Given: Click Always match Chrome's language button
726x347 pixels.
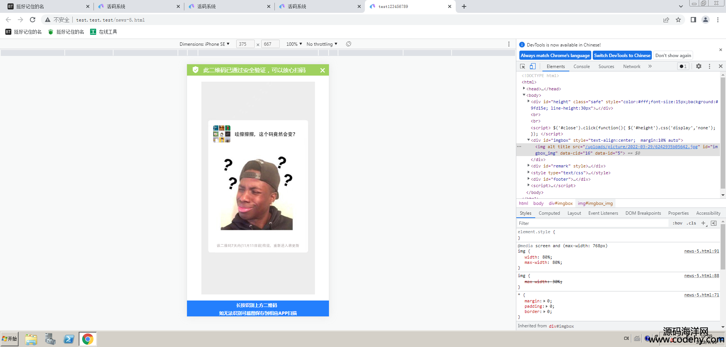Looking at the screenshot, I should point(555,55).
